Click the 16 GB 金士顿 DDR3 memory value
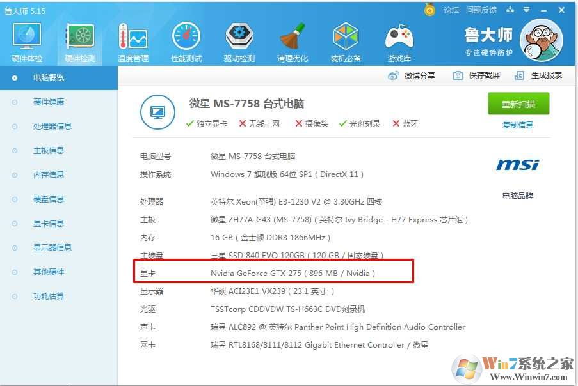The width and height of the screenshot is (578, 386). (270, 238)
